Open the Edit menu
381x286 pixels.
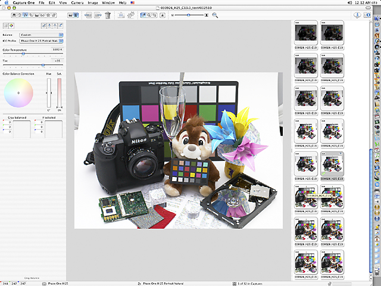tap(52, 2)
